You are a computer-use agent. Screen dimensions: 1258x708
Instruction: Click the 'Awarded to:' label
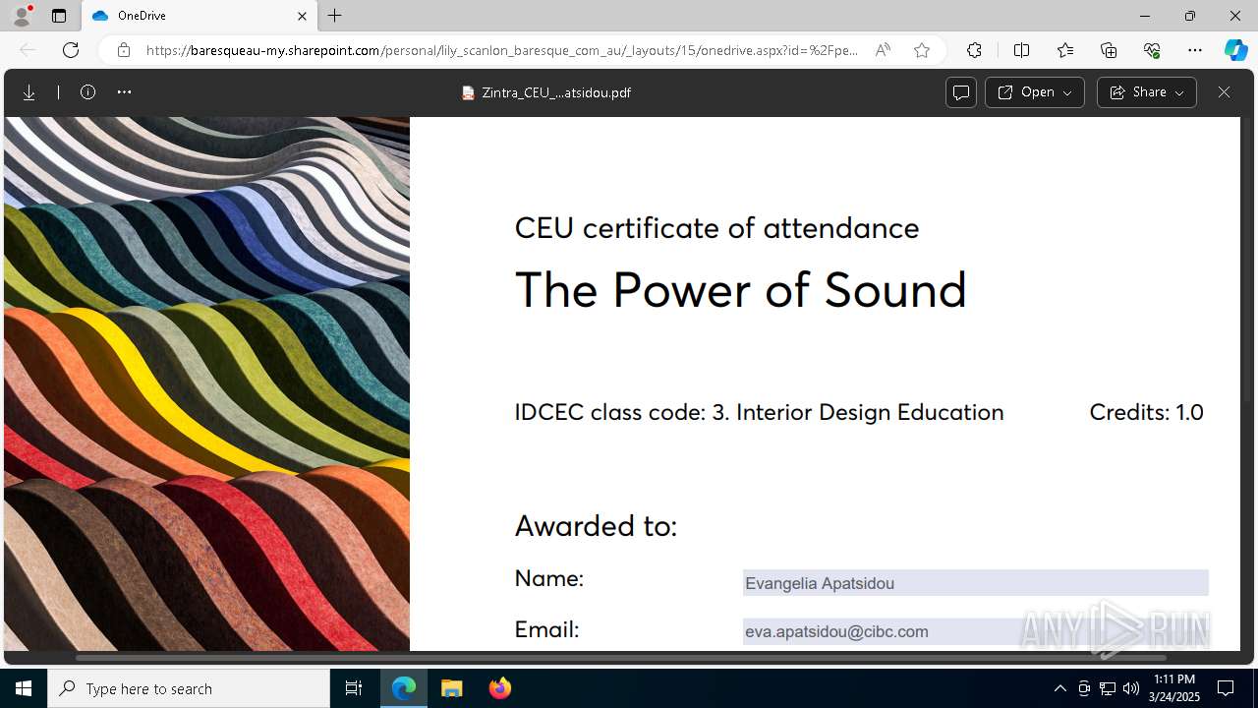tap(596, 526)
